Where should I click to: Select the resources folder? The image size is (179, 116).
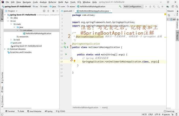pos(23,36)
